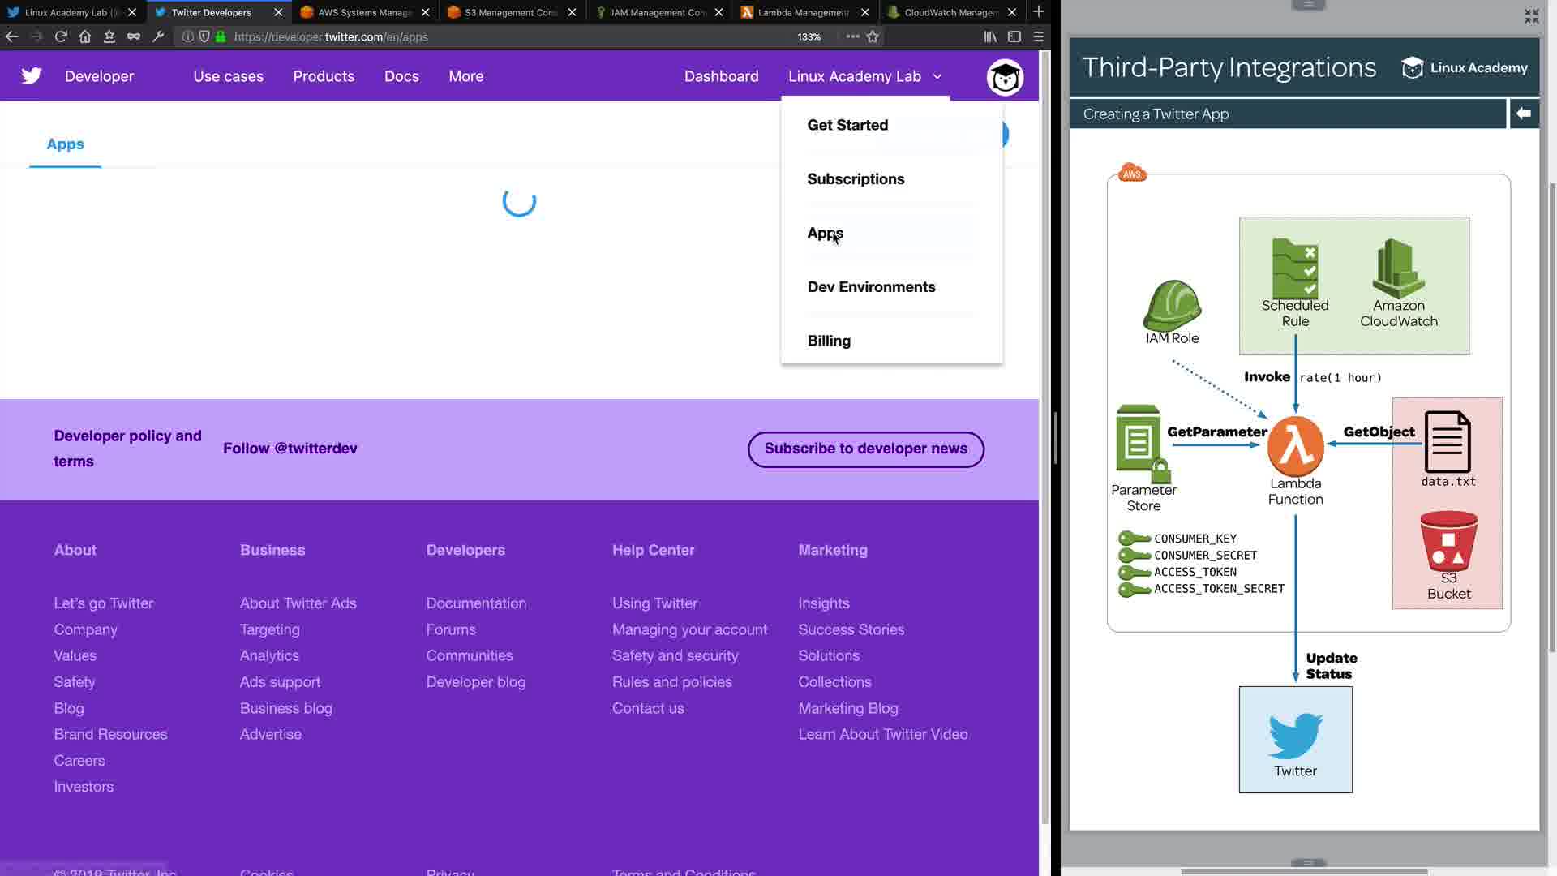
Task: Open Firefox library icon
Action: pos(990,36)
